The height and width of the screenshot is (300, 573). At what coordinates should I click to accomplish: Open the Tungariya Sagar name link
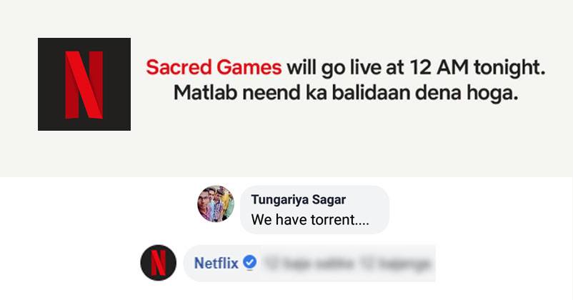tap(299, 199)
